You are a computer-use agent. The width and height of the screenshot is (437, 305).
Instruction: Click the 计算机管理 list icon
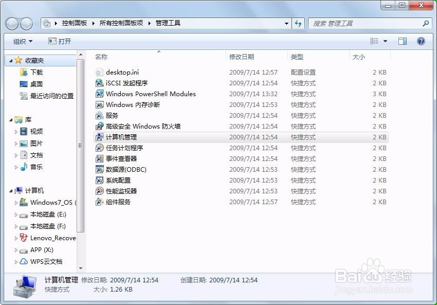99,137
